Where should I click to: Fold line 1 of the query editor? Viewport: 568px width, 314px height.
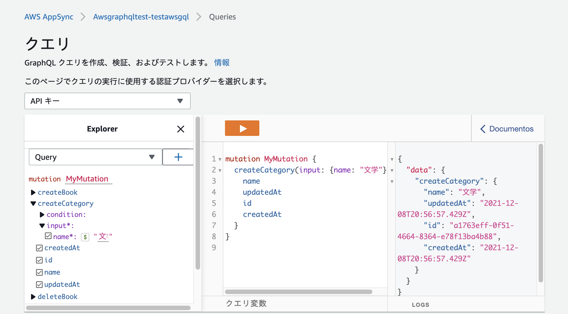tap(220, 159)
